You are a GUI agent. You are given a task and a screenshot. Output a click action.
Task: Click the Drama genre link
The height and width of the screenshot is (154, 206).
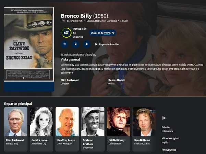[90, 21]
